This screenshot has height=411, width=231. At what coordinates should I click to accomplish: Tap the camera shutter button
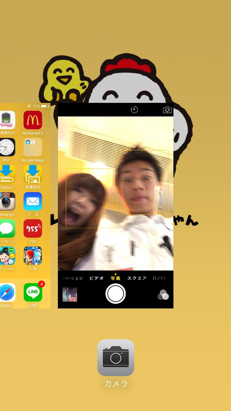tap(115, 294)
